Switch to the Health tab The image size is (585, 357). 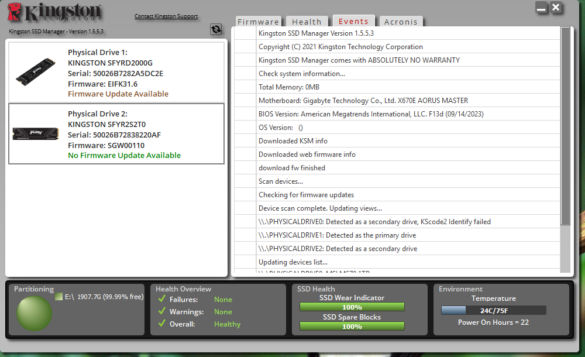click(307, 22)
